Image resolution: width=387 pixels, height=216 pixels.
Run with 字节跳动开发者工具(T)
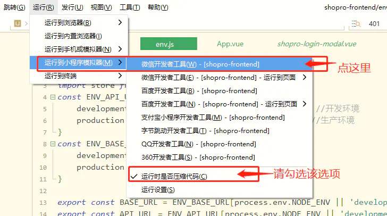(x=219, y=131)
